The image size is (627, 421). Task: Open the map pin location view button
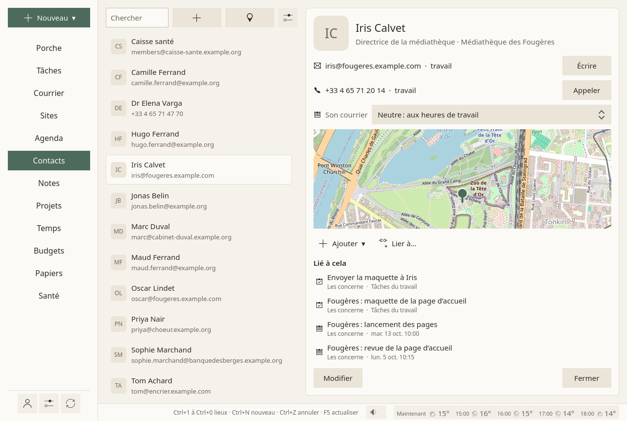pyautogui.click(x=250, y=18)
